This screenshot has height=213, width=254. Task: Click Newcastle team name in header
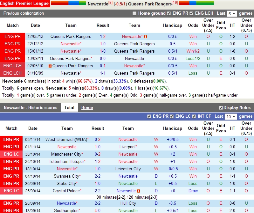pos(98,4)
